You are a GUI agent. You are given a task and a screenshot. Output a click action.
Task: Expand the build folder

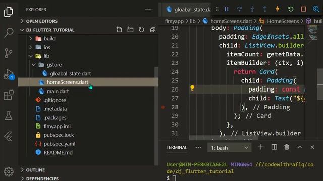click(x=49, y=38)
